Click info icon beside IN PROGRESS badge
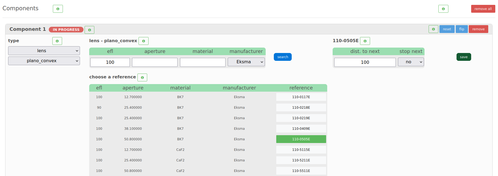 click(89, 30)
